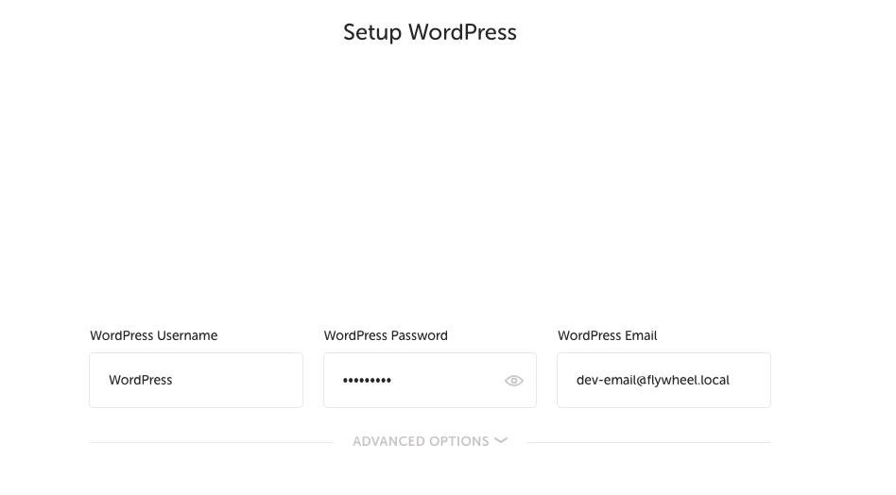Image resolution: width=896 pixels, height=495 pixels.
Task: Click the WordPress Password label
Action: [x=386, y=335]
